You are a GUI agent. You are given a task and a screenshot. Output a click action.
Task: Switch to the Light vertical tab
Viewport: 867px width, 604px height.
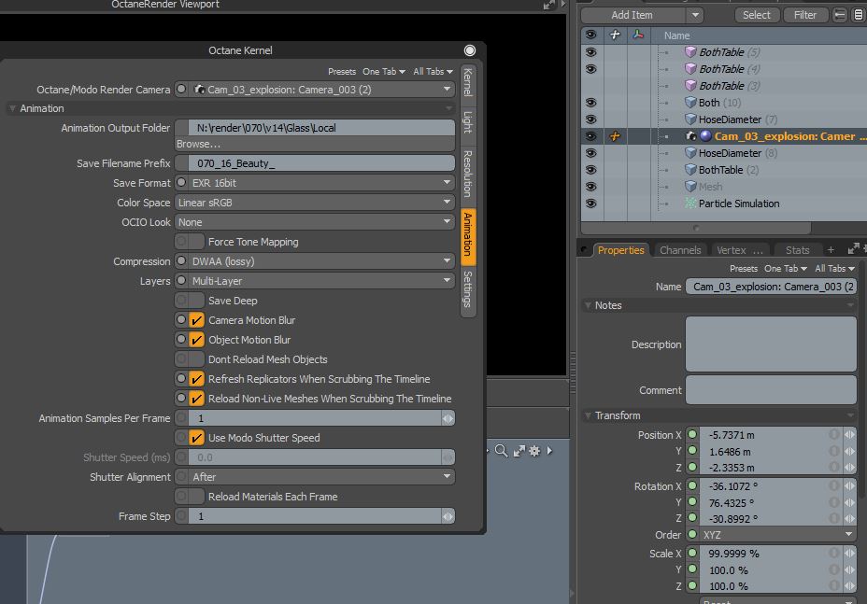468,122
